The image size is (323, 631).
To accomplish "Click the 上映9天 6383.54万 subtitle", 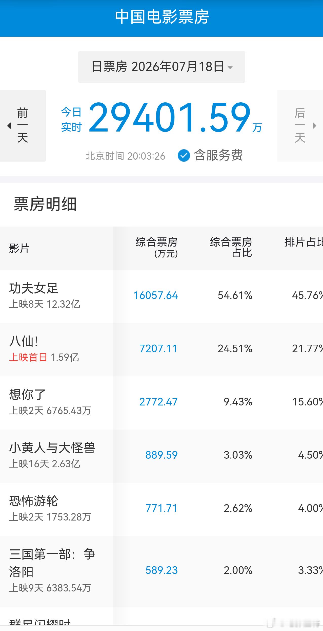I will coord(50,588).
